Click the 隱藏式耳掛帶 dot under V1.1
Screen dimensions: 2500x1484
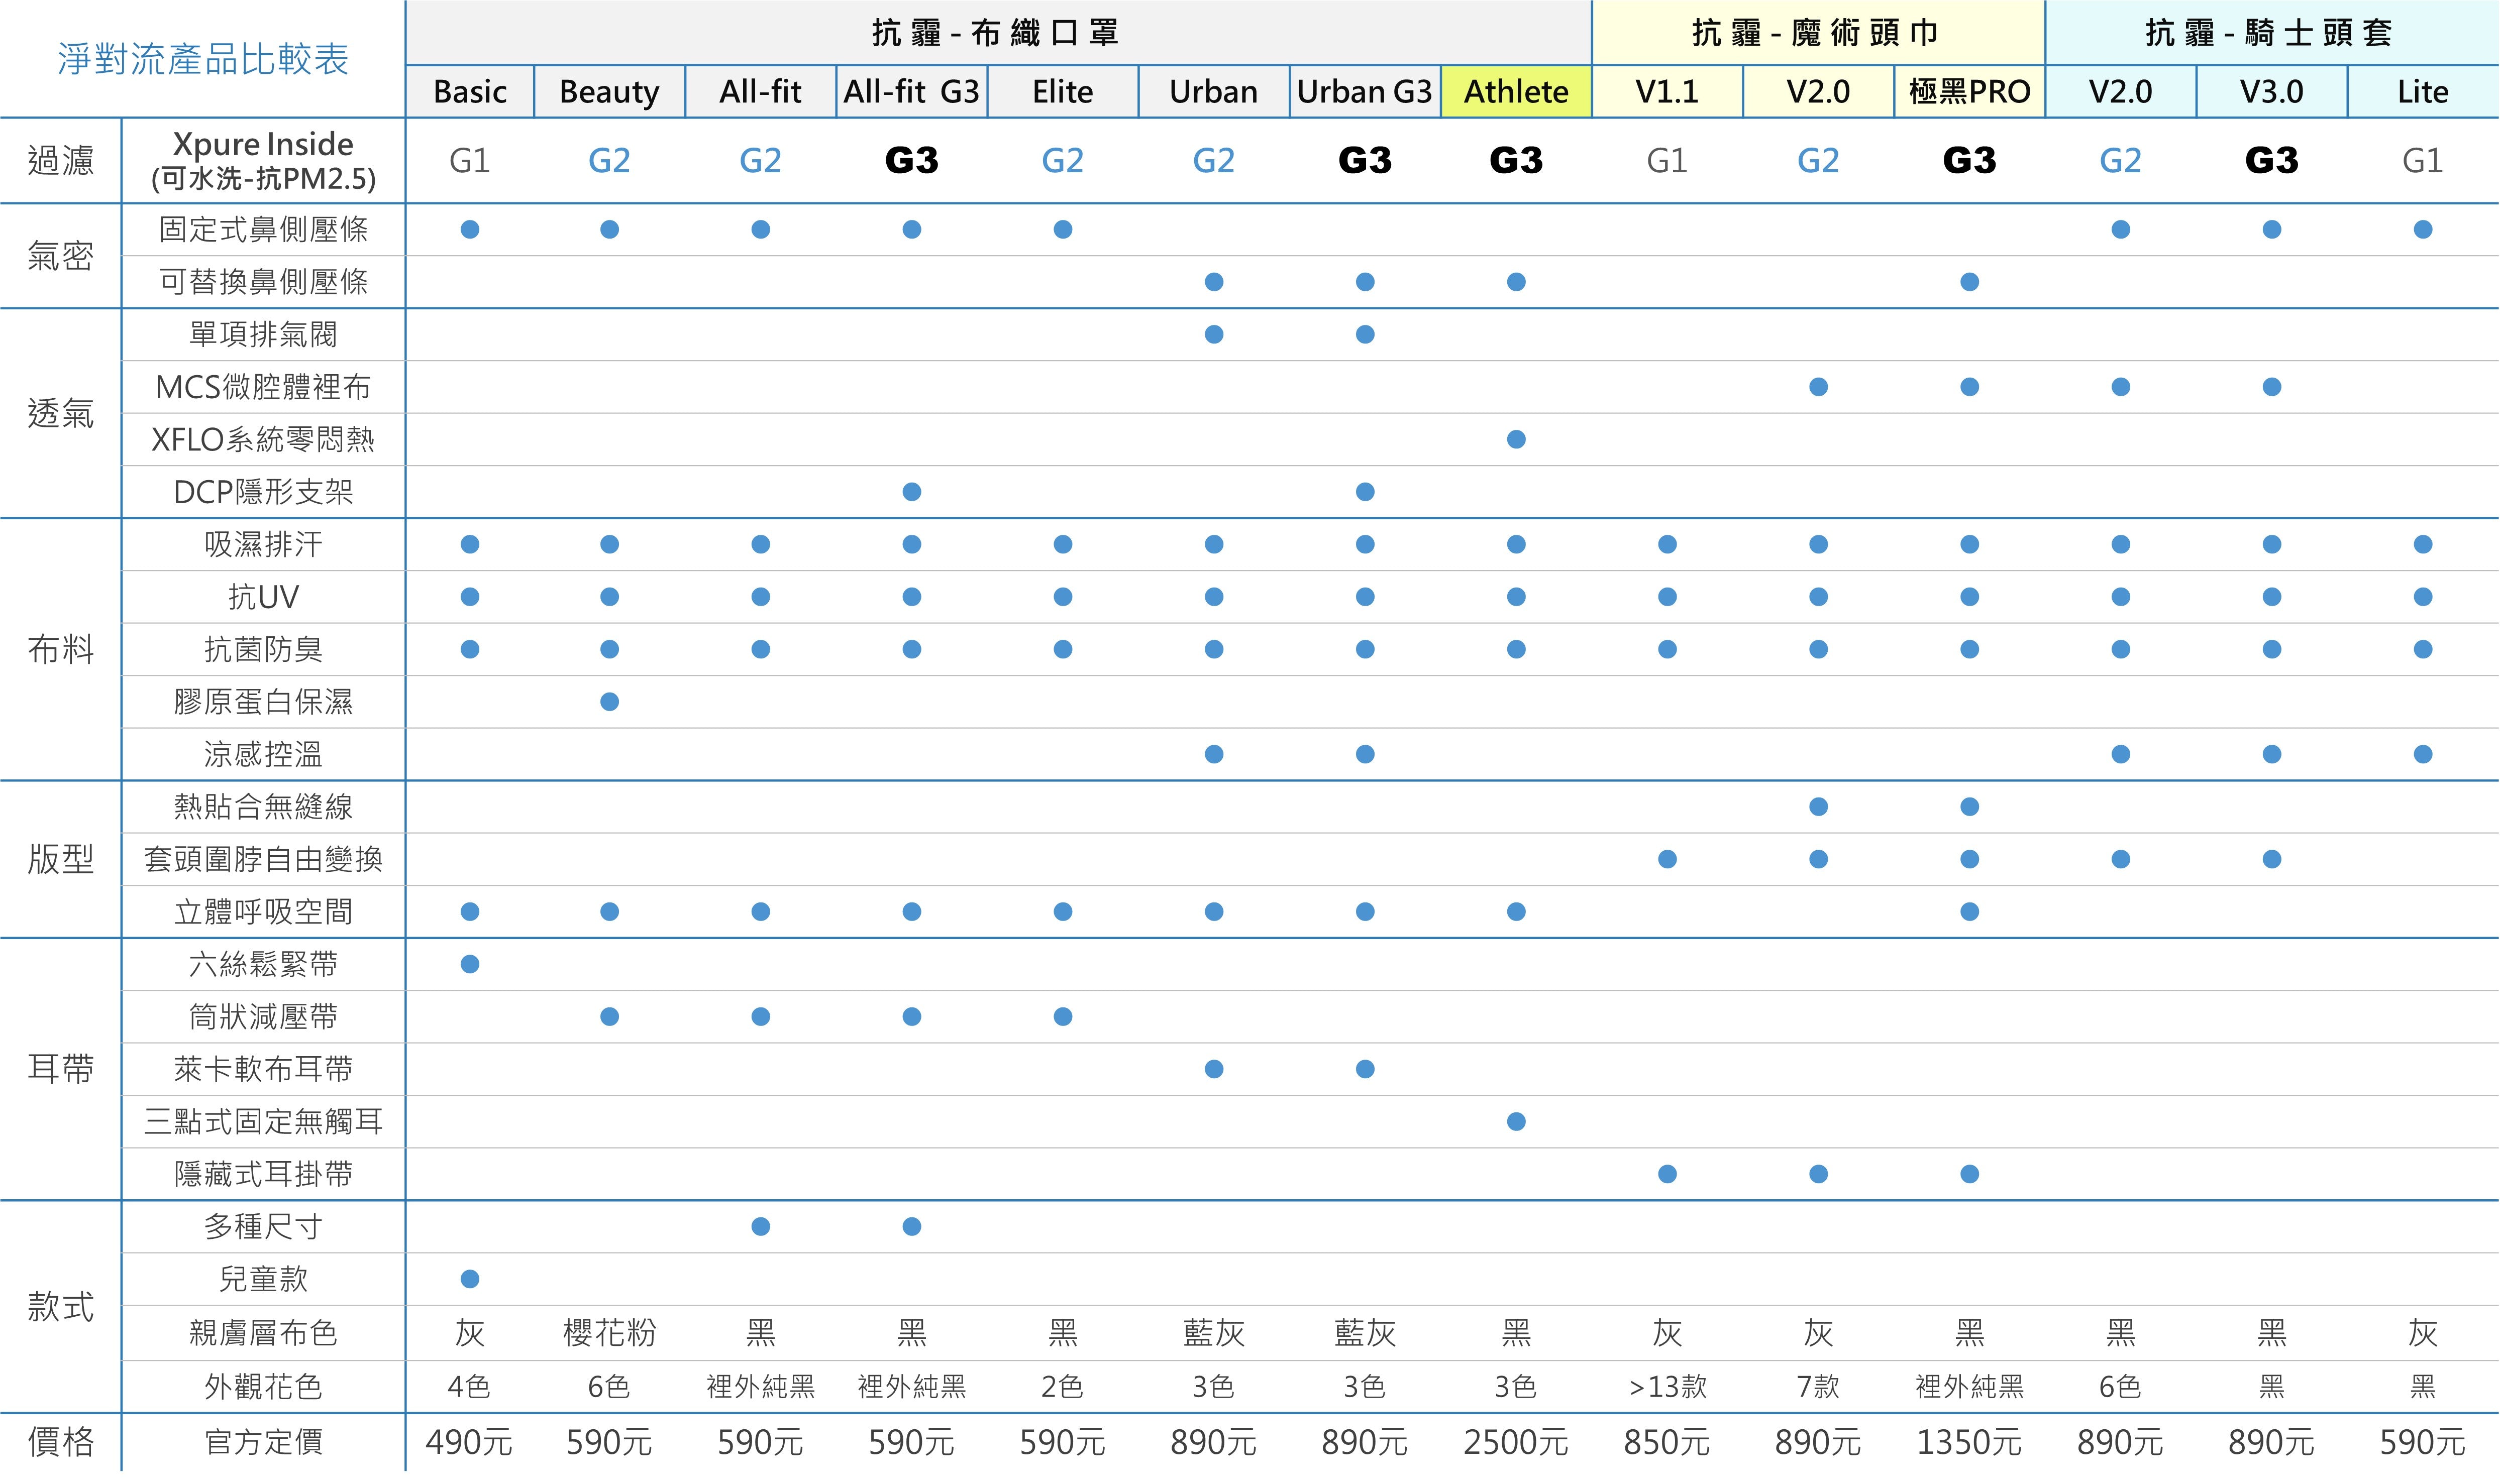click(1666, 1174)
